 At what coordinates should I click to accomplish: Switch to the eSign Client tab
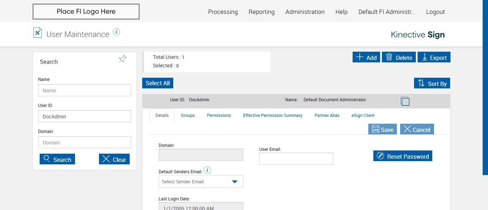[x=363, y=116]
